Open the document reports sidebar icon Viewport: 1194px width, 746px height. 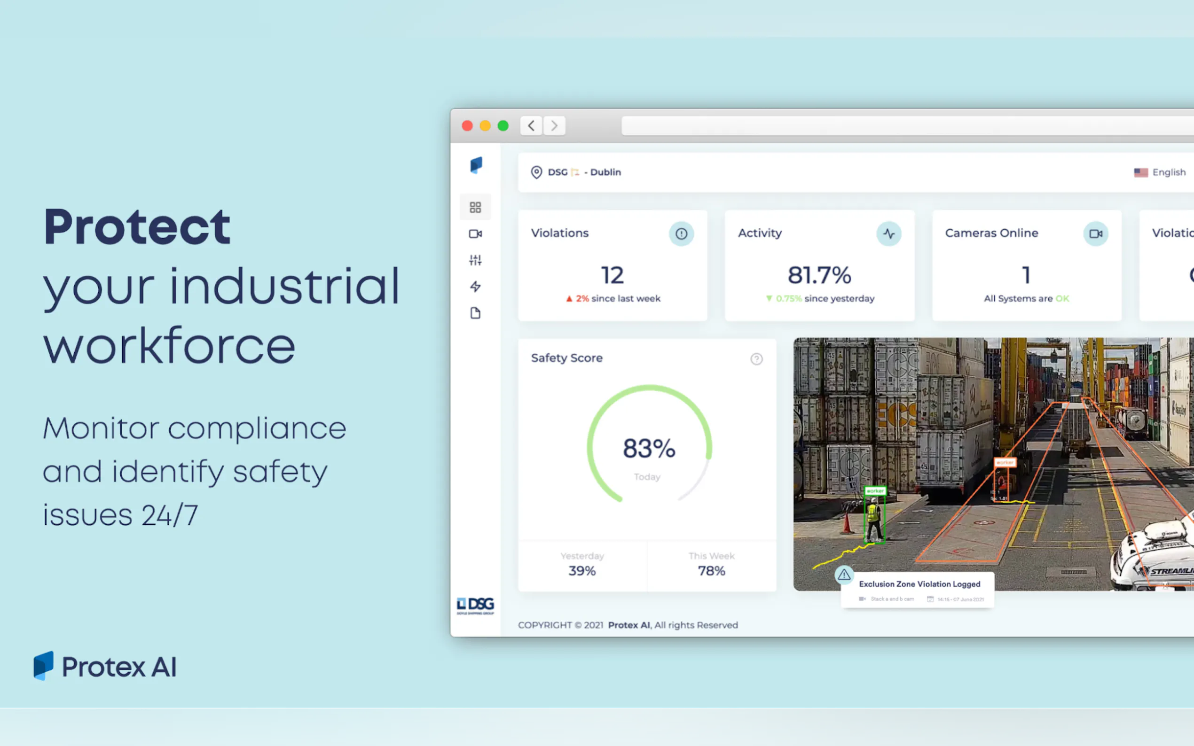point(475,313)
